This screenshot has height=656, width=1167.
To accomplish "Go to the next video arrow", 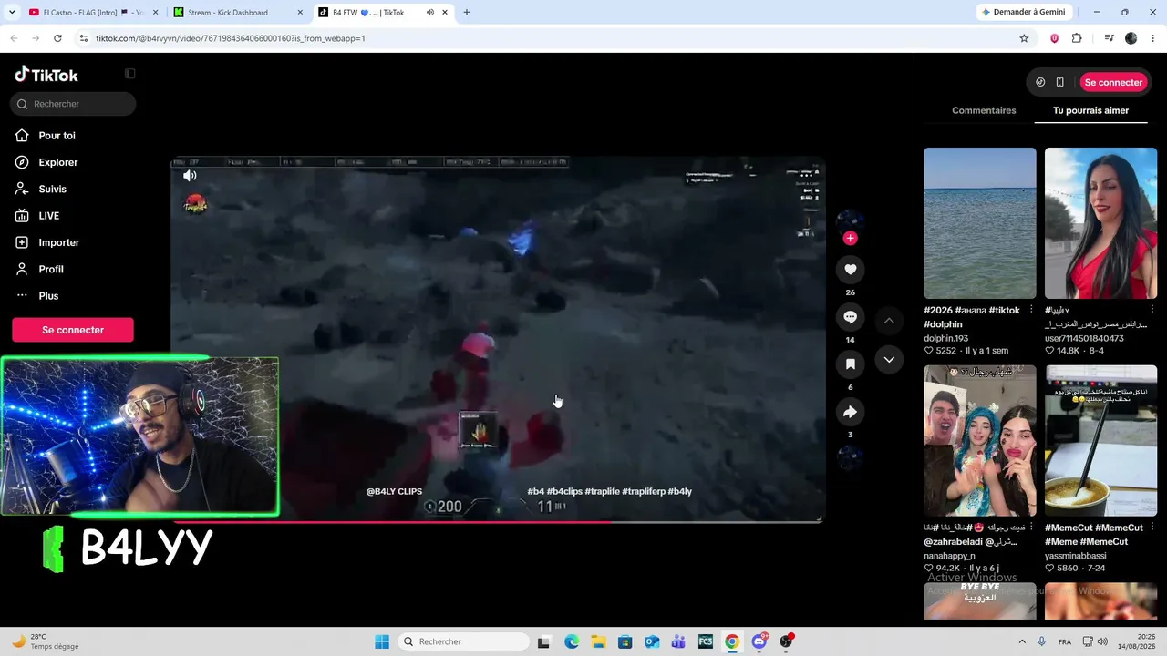I will tap(889, 360).
